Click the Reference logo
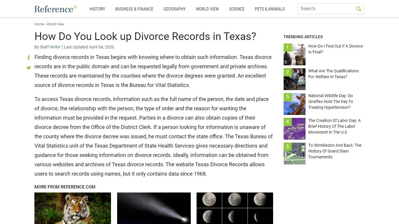The height and width of the screenshot is (224, 399). point(56,9)
